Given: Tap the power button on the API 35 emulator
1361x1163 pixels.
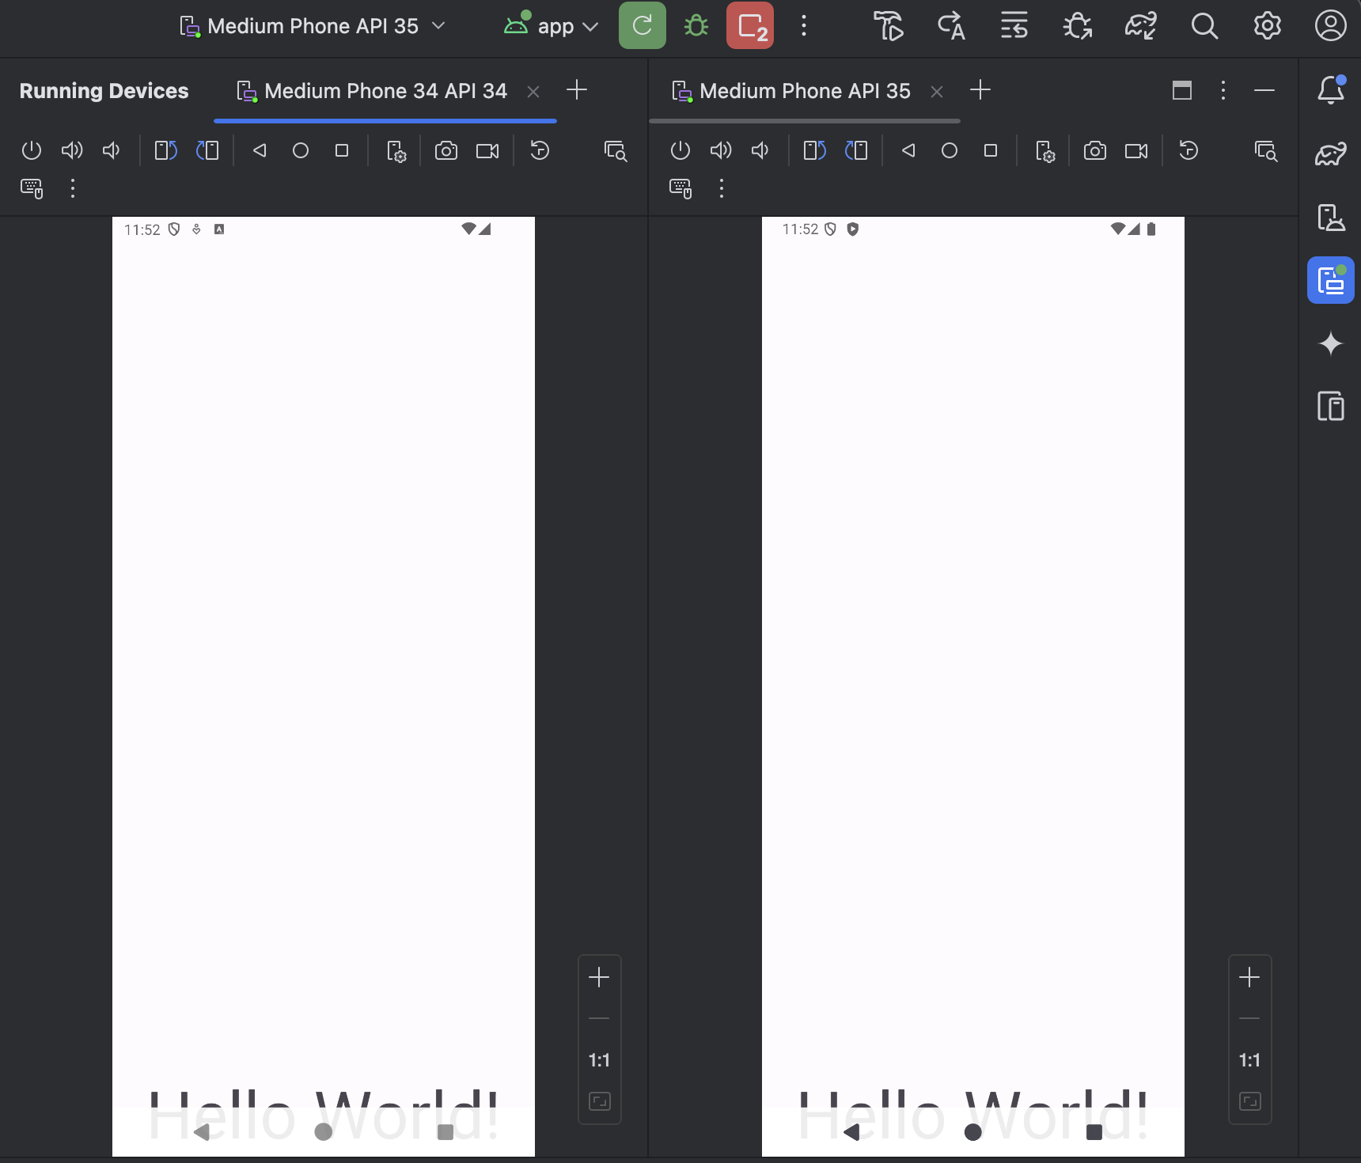Looking at the screenshot, I should 680,150.
